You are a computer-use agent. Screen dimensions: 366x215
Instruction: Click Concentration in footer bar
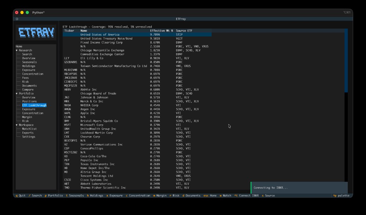[138, 195]
